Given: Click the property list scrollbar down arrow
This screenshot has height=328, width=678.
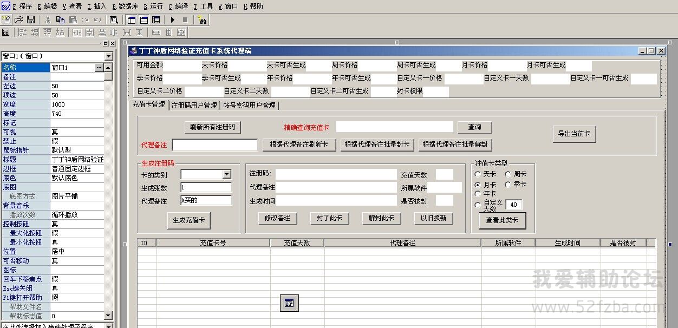Looking at the screenshot, I should pyautogui.click(x=108, y=316).
